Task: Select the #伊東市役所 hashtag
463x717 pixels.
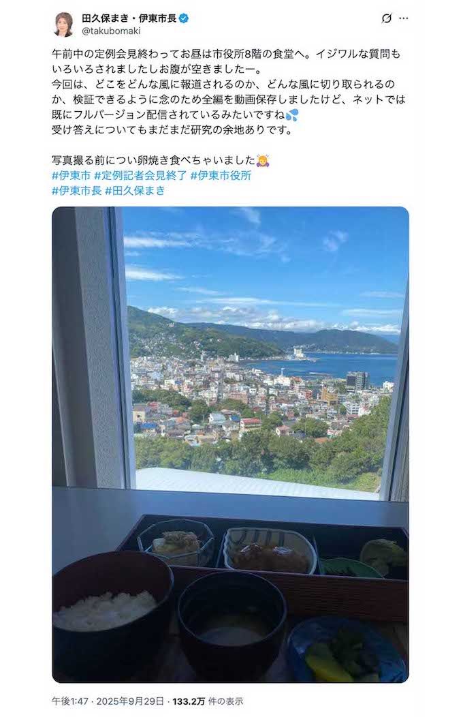Action: point(221,175)
